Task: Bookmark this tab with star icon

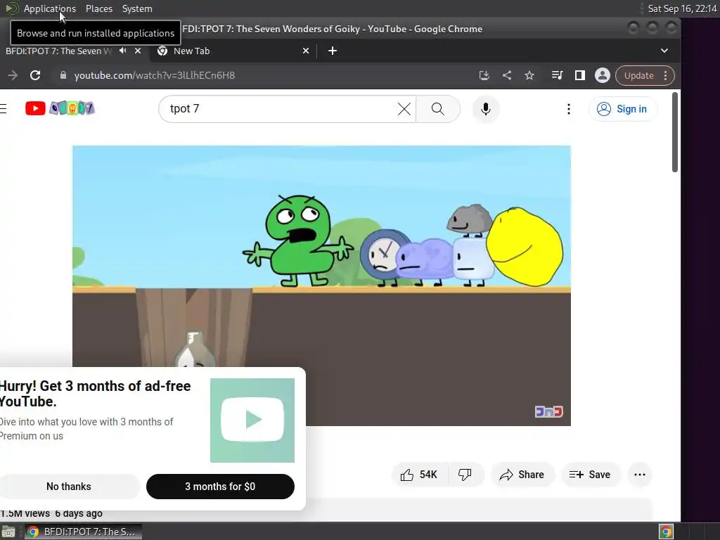Action: click(x=529, y=75)
